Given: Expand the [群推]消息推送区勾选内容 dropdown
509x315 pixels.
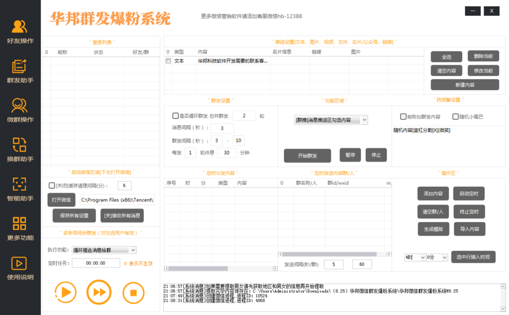Looking at the screenshot, I should point(365,120).
